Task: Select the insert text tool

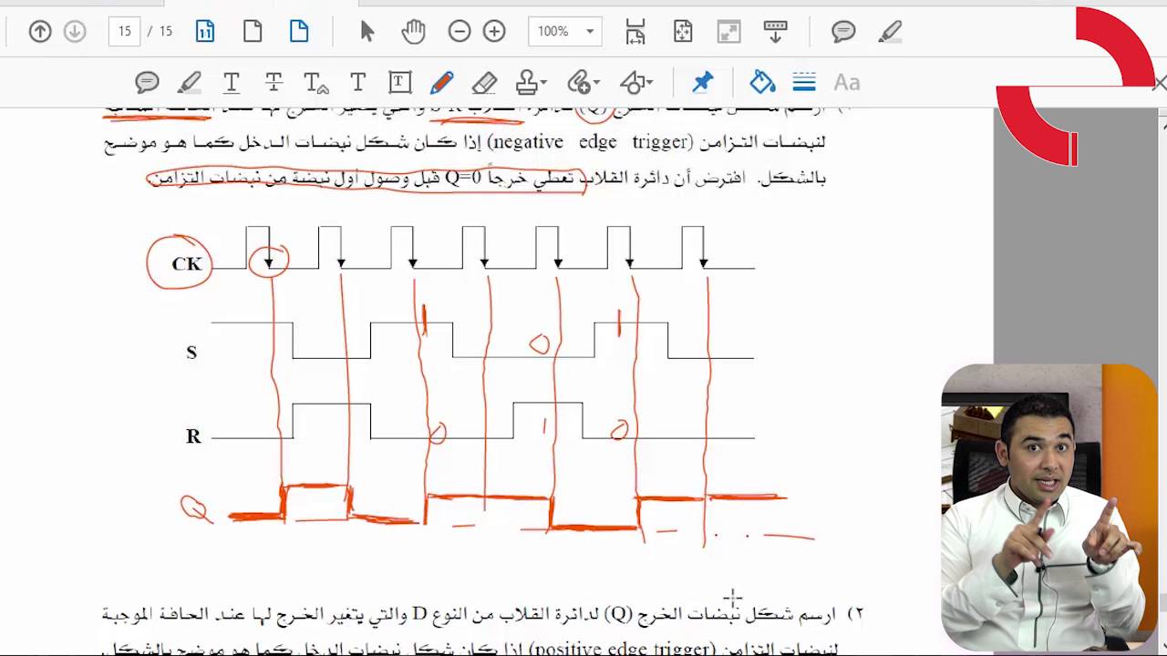Action: (x=357, y=83)
